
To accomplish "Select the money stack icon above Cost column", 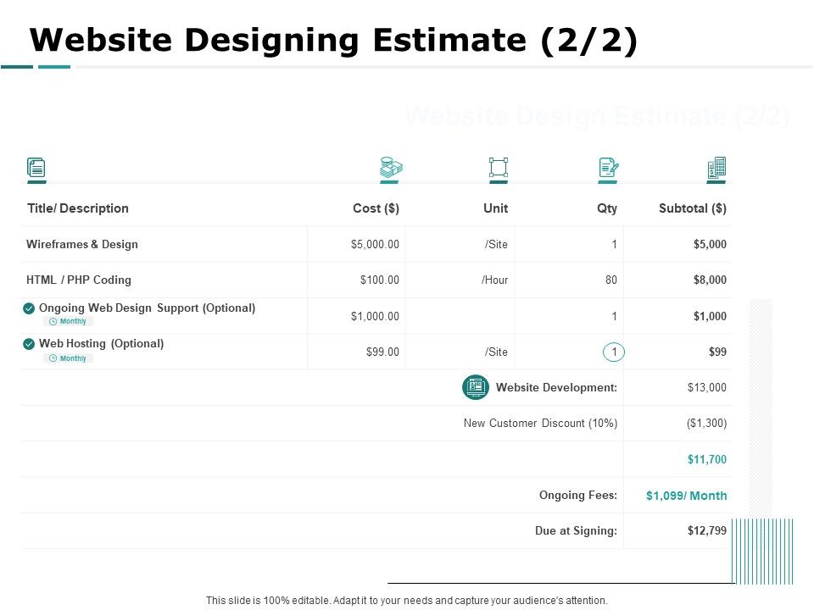I will (x=391, y=168).
